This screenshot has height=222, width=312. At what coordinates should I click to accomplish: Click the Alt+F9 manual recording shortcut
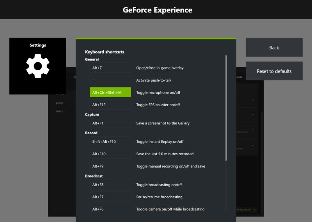pos(110,166)
